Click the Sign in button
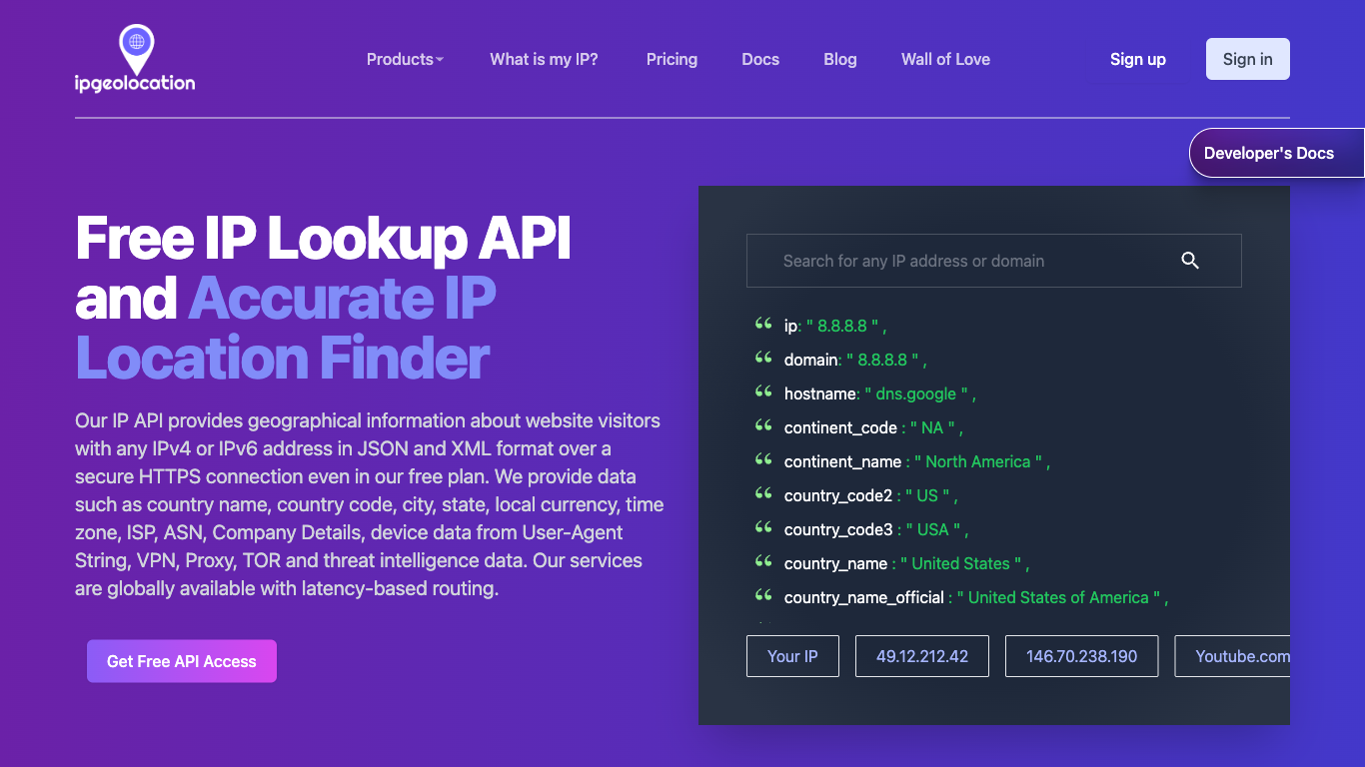Image resolution: width=1365 pixels, height=767 pixels. (x=1248, y=59)
